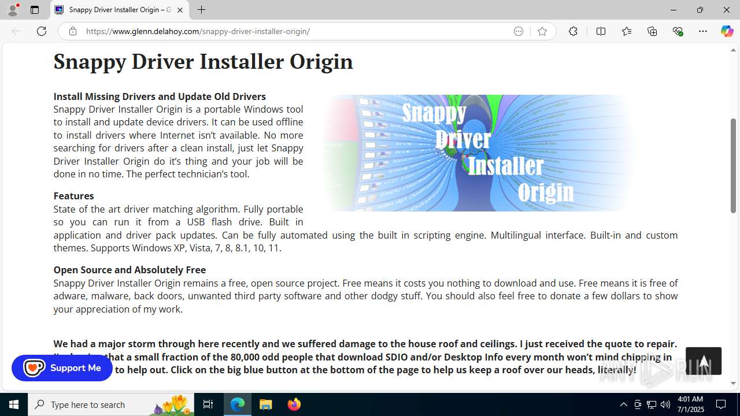Open Microsoft Edge from taskbar
Viewport: 740px width, 416px height.
tap(238, 404)
